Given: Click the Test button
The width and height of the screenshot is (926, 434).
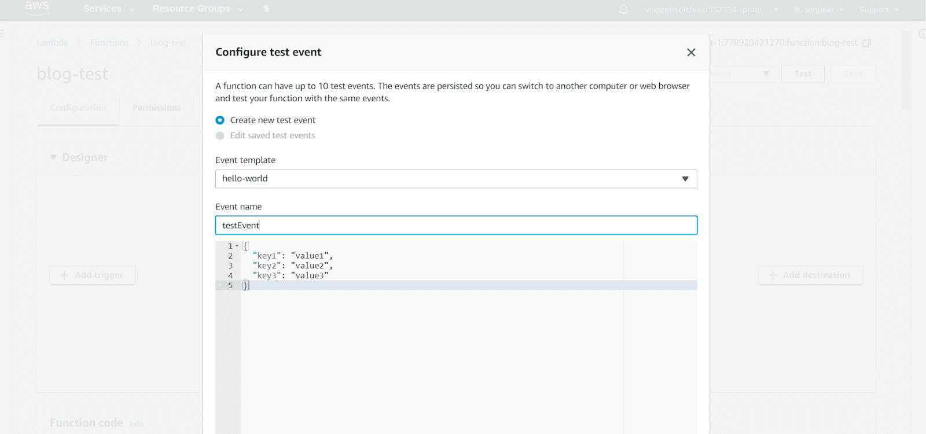Looking at the screenshot, I should [x=803, y=73].
